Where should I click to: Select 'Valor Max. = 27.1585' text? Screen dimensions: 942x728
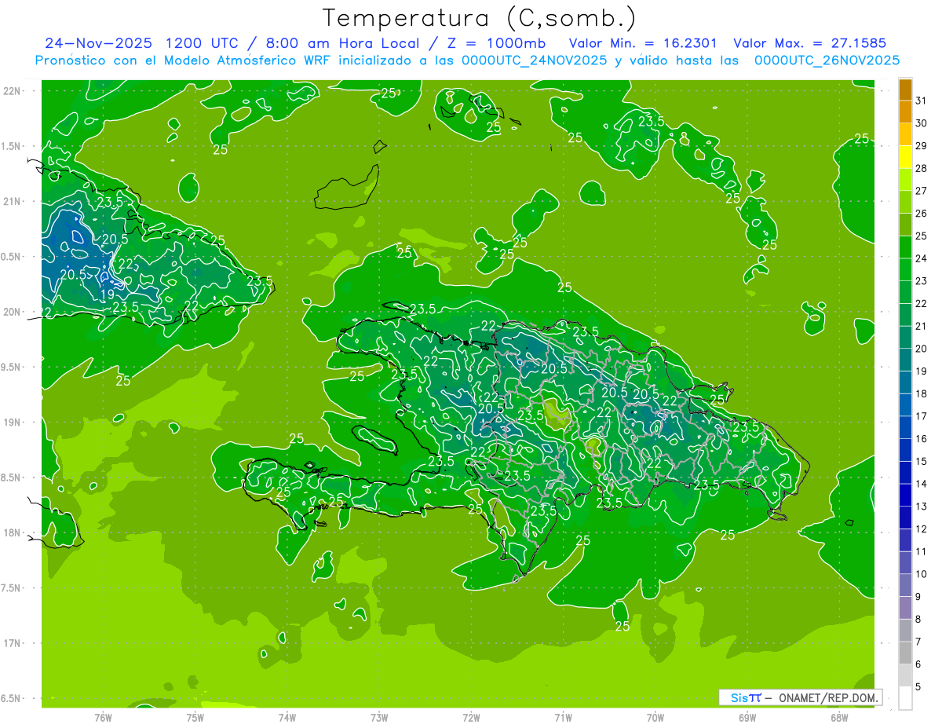click(809, 43)
